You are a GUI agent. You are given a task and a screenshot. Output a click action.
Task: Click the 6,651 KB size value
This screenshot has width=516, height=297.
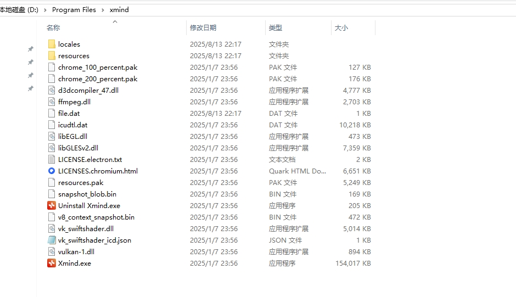[x=357, y=171]
